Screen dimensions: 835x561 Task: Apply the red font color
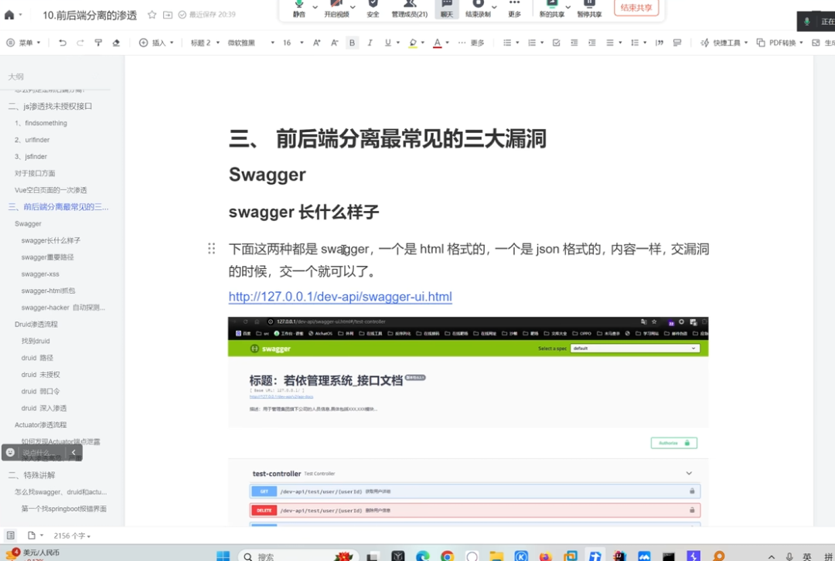pos(437,42)
